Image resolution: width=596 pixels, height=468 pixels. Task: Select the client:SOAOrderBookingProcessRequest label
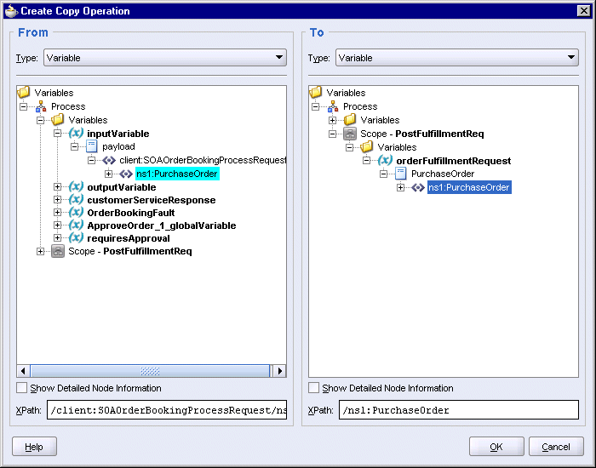pos(203,160)
